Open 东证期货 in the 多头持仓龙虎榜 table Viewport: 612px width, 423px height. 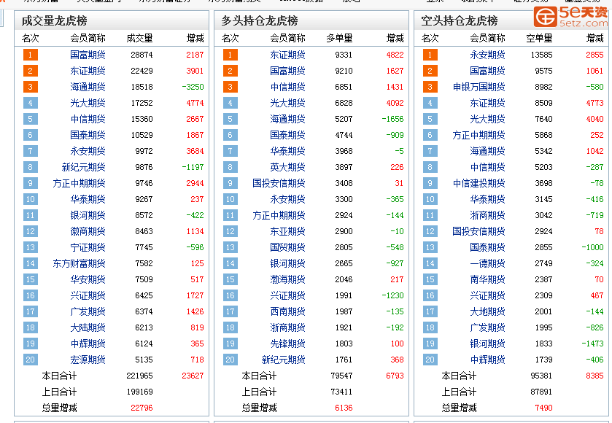(x=287, y=55)
